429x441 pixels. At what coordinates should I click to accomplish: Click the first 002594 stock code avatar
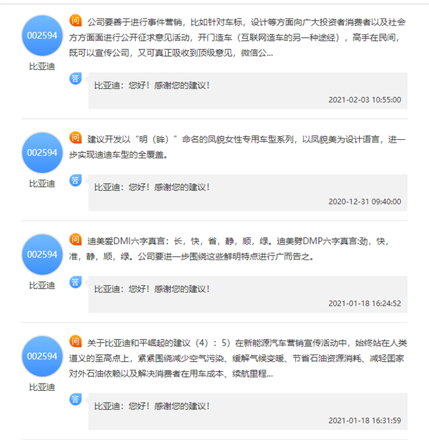point(42,36)
